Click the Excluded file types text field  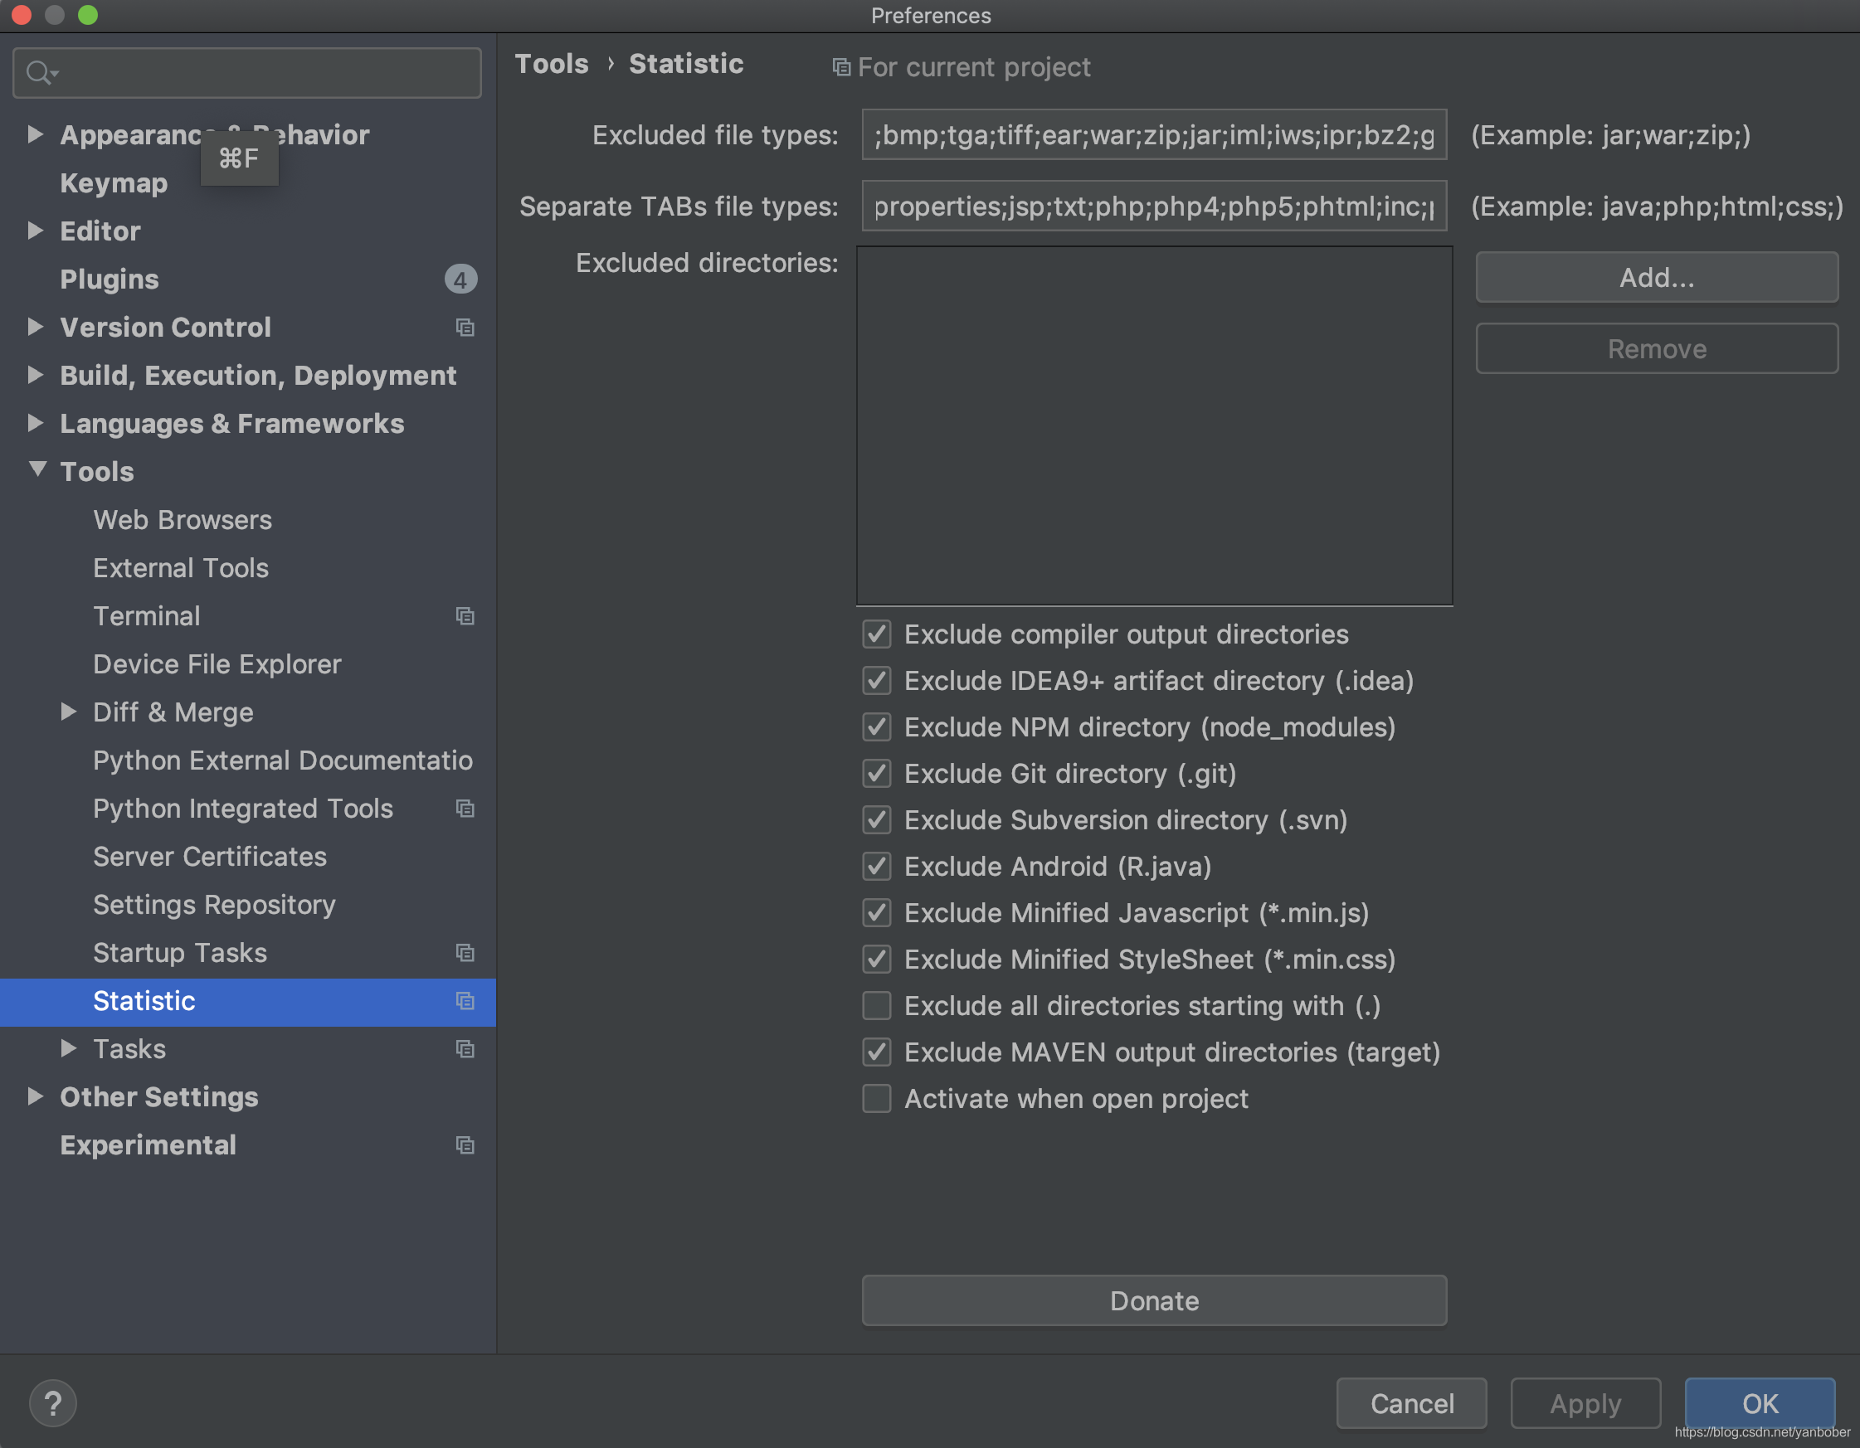point(1153,135)
